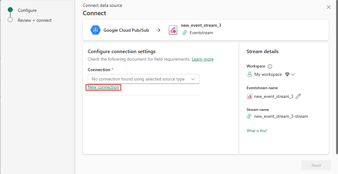Click the What is this? link

click(257, 131)
